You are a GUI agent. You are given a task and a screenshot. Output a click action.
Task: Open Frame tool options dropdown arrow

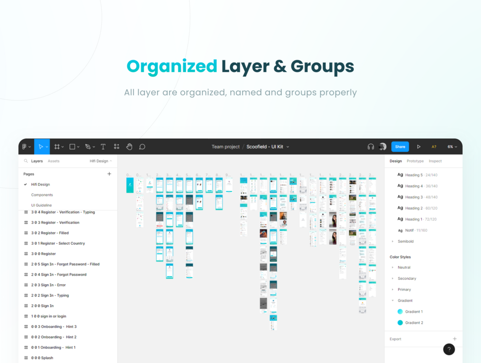[63, 147]
